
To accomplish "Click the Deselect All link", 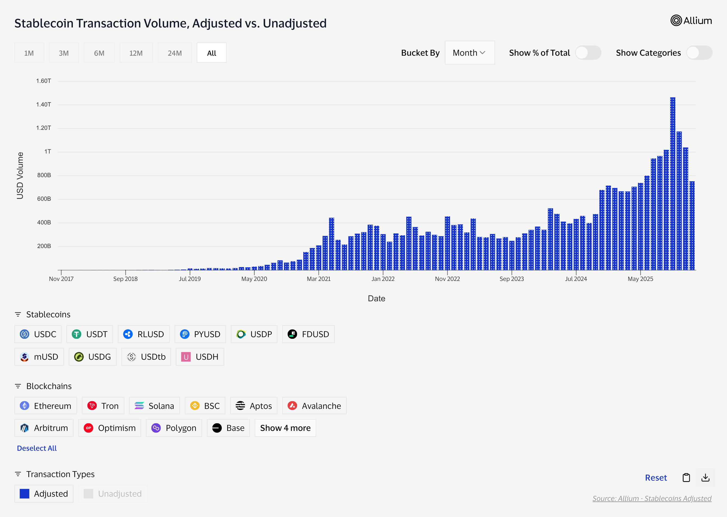I will coord(37,448).
